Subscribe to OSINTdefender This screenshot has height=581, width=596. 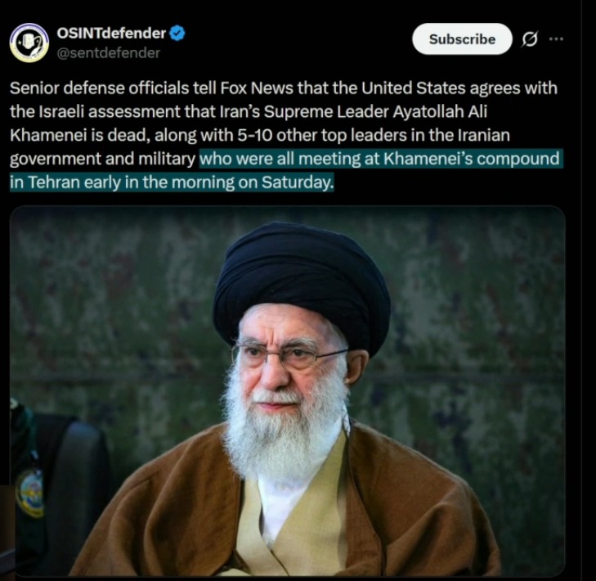coord(462,38)
